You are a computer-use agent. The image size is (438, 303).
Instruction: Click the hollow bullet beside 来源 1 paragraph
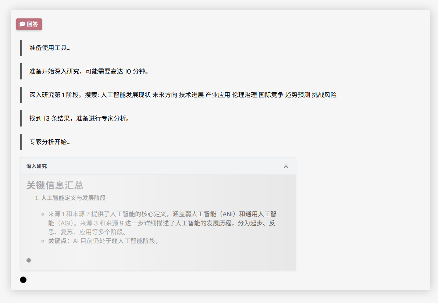pyautogui.click(x=43, y=214)
